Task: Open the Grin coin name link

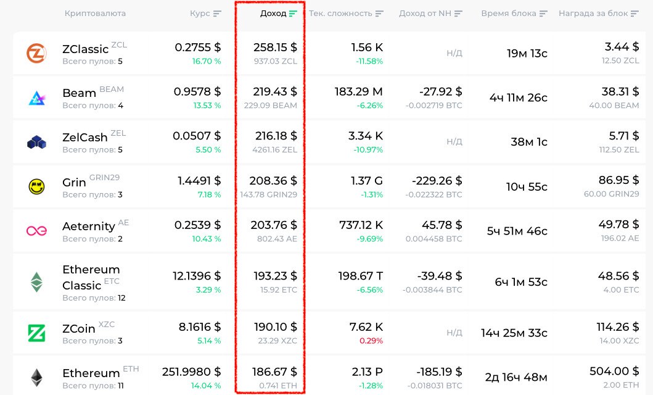Action: [74, 182]
